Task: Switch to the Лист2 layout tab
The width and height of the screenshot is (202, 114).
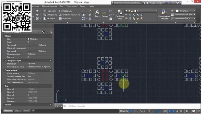Action: pyautogui.click(x=27, y=111)
